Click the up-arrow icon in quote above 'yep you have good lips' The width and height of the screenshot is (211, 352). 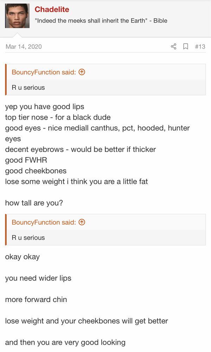[82, 72]
